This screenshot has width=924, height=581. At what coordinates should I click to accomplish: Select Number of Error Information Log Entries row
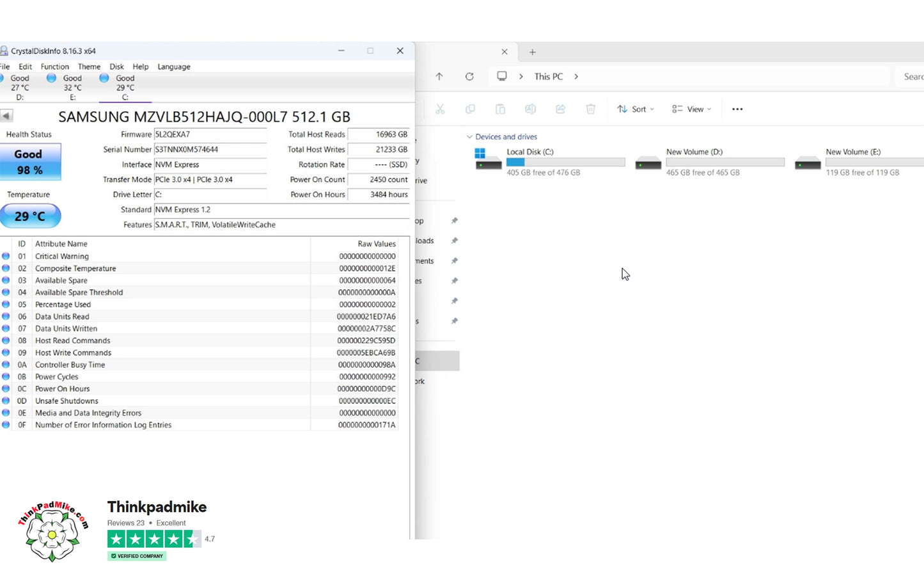(200, 425)
